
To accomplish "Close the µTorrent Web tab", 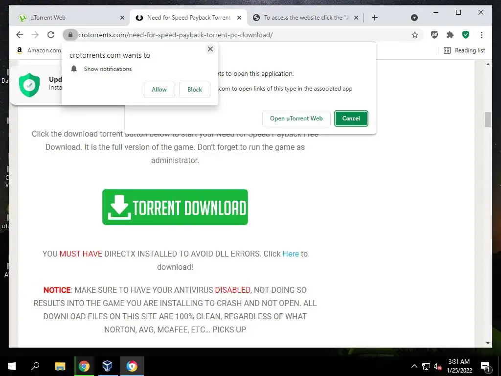I will tap(122, 18).
